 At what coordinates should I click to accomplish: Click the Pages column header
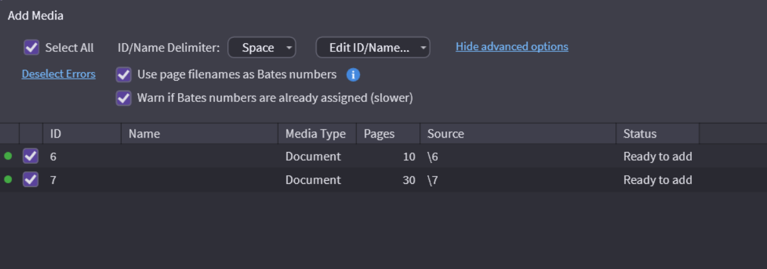pos(388,134)
